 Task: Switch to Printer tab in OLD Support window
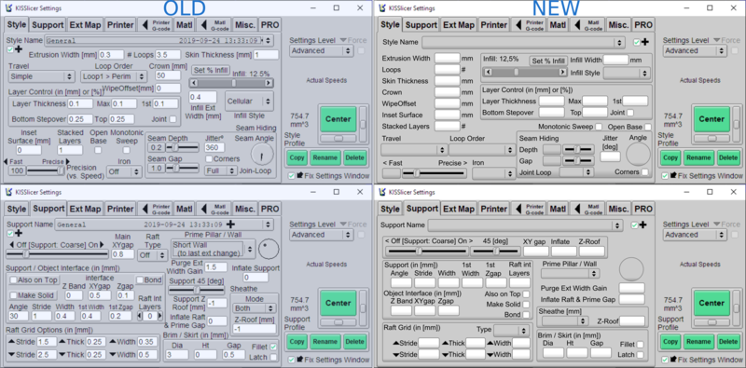pyautogui.click(x=120, y=209)
